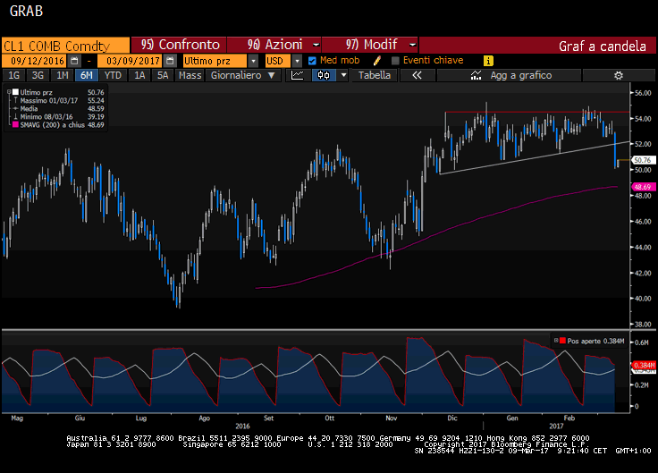
Task: Open chart settings gear icon
Action: (x=617, y=76)
